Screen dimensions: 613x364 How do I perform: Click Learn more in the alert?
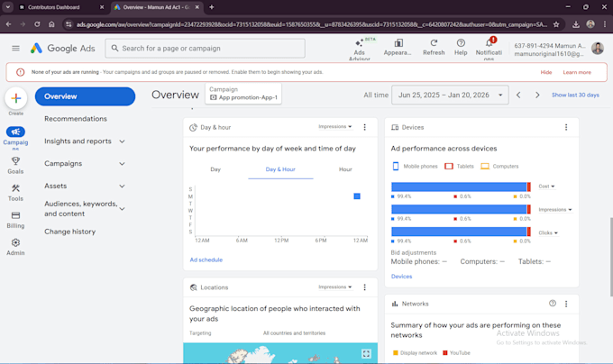point(577,72)
